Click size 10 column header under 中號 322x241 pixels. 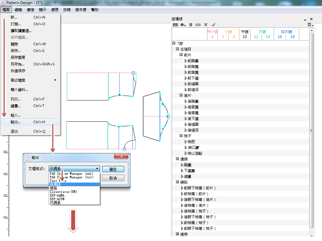245,37
